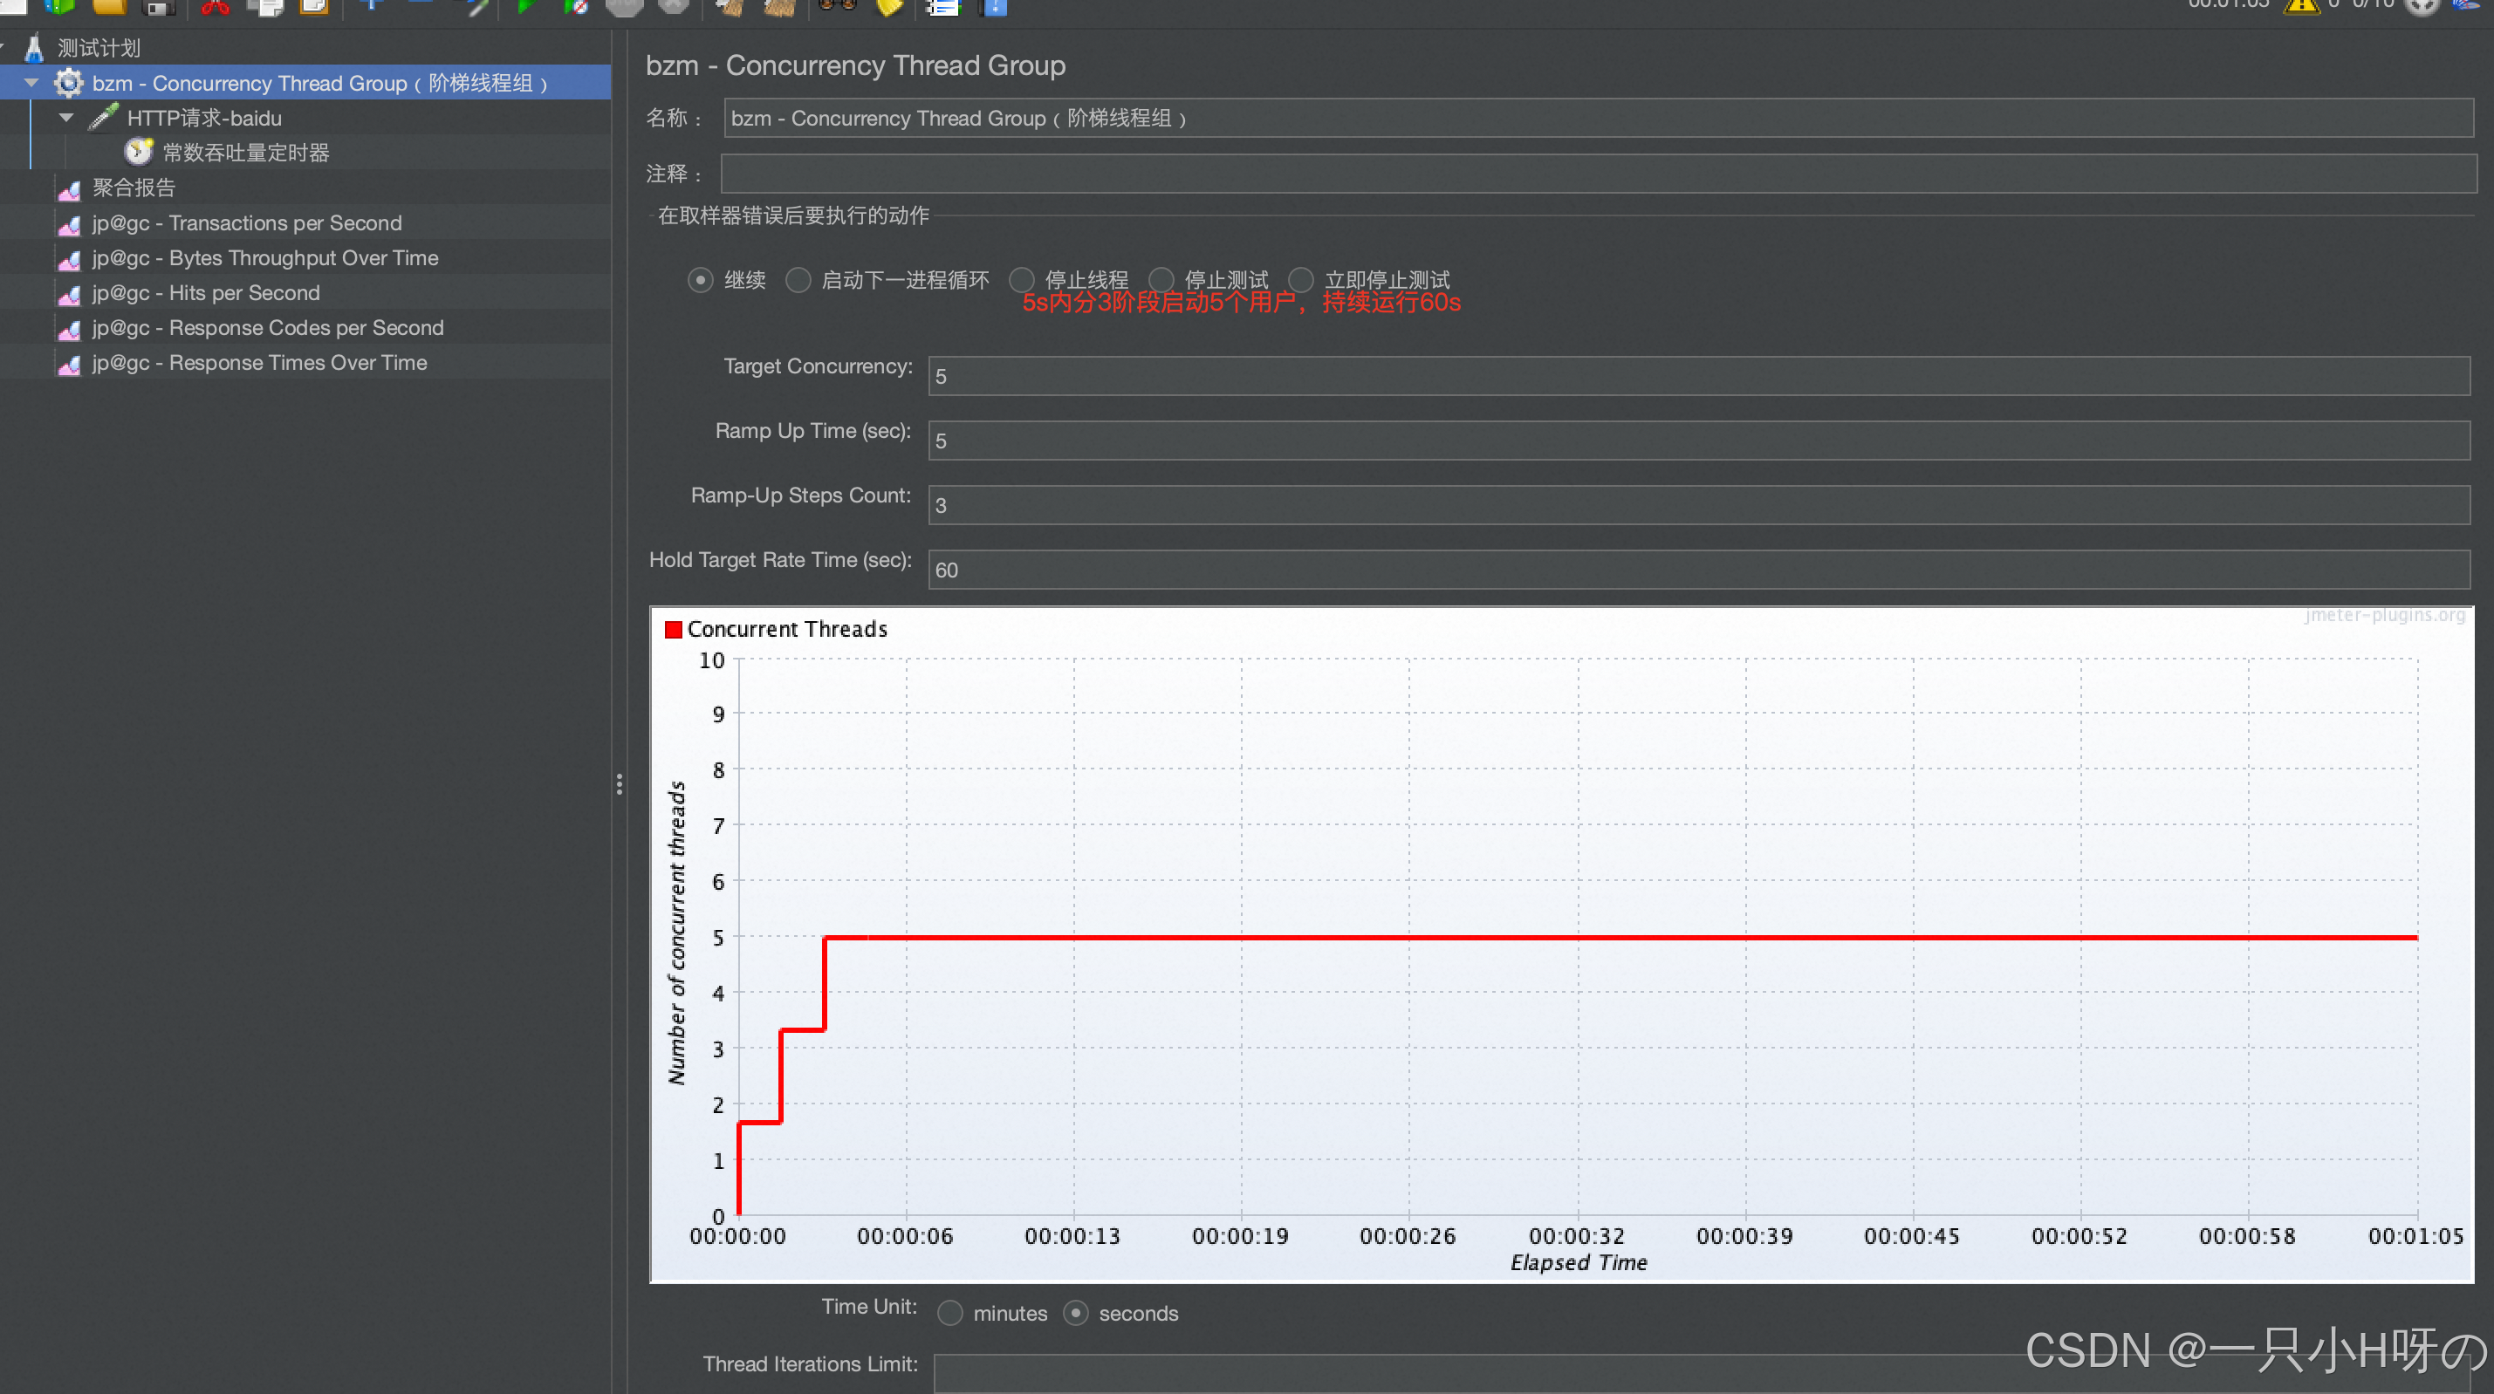Click the pipette icon of HTTP请求-baidu
Screen dimensions: 2494x1394
pos(104,117)
